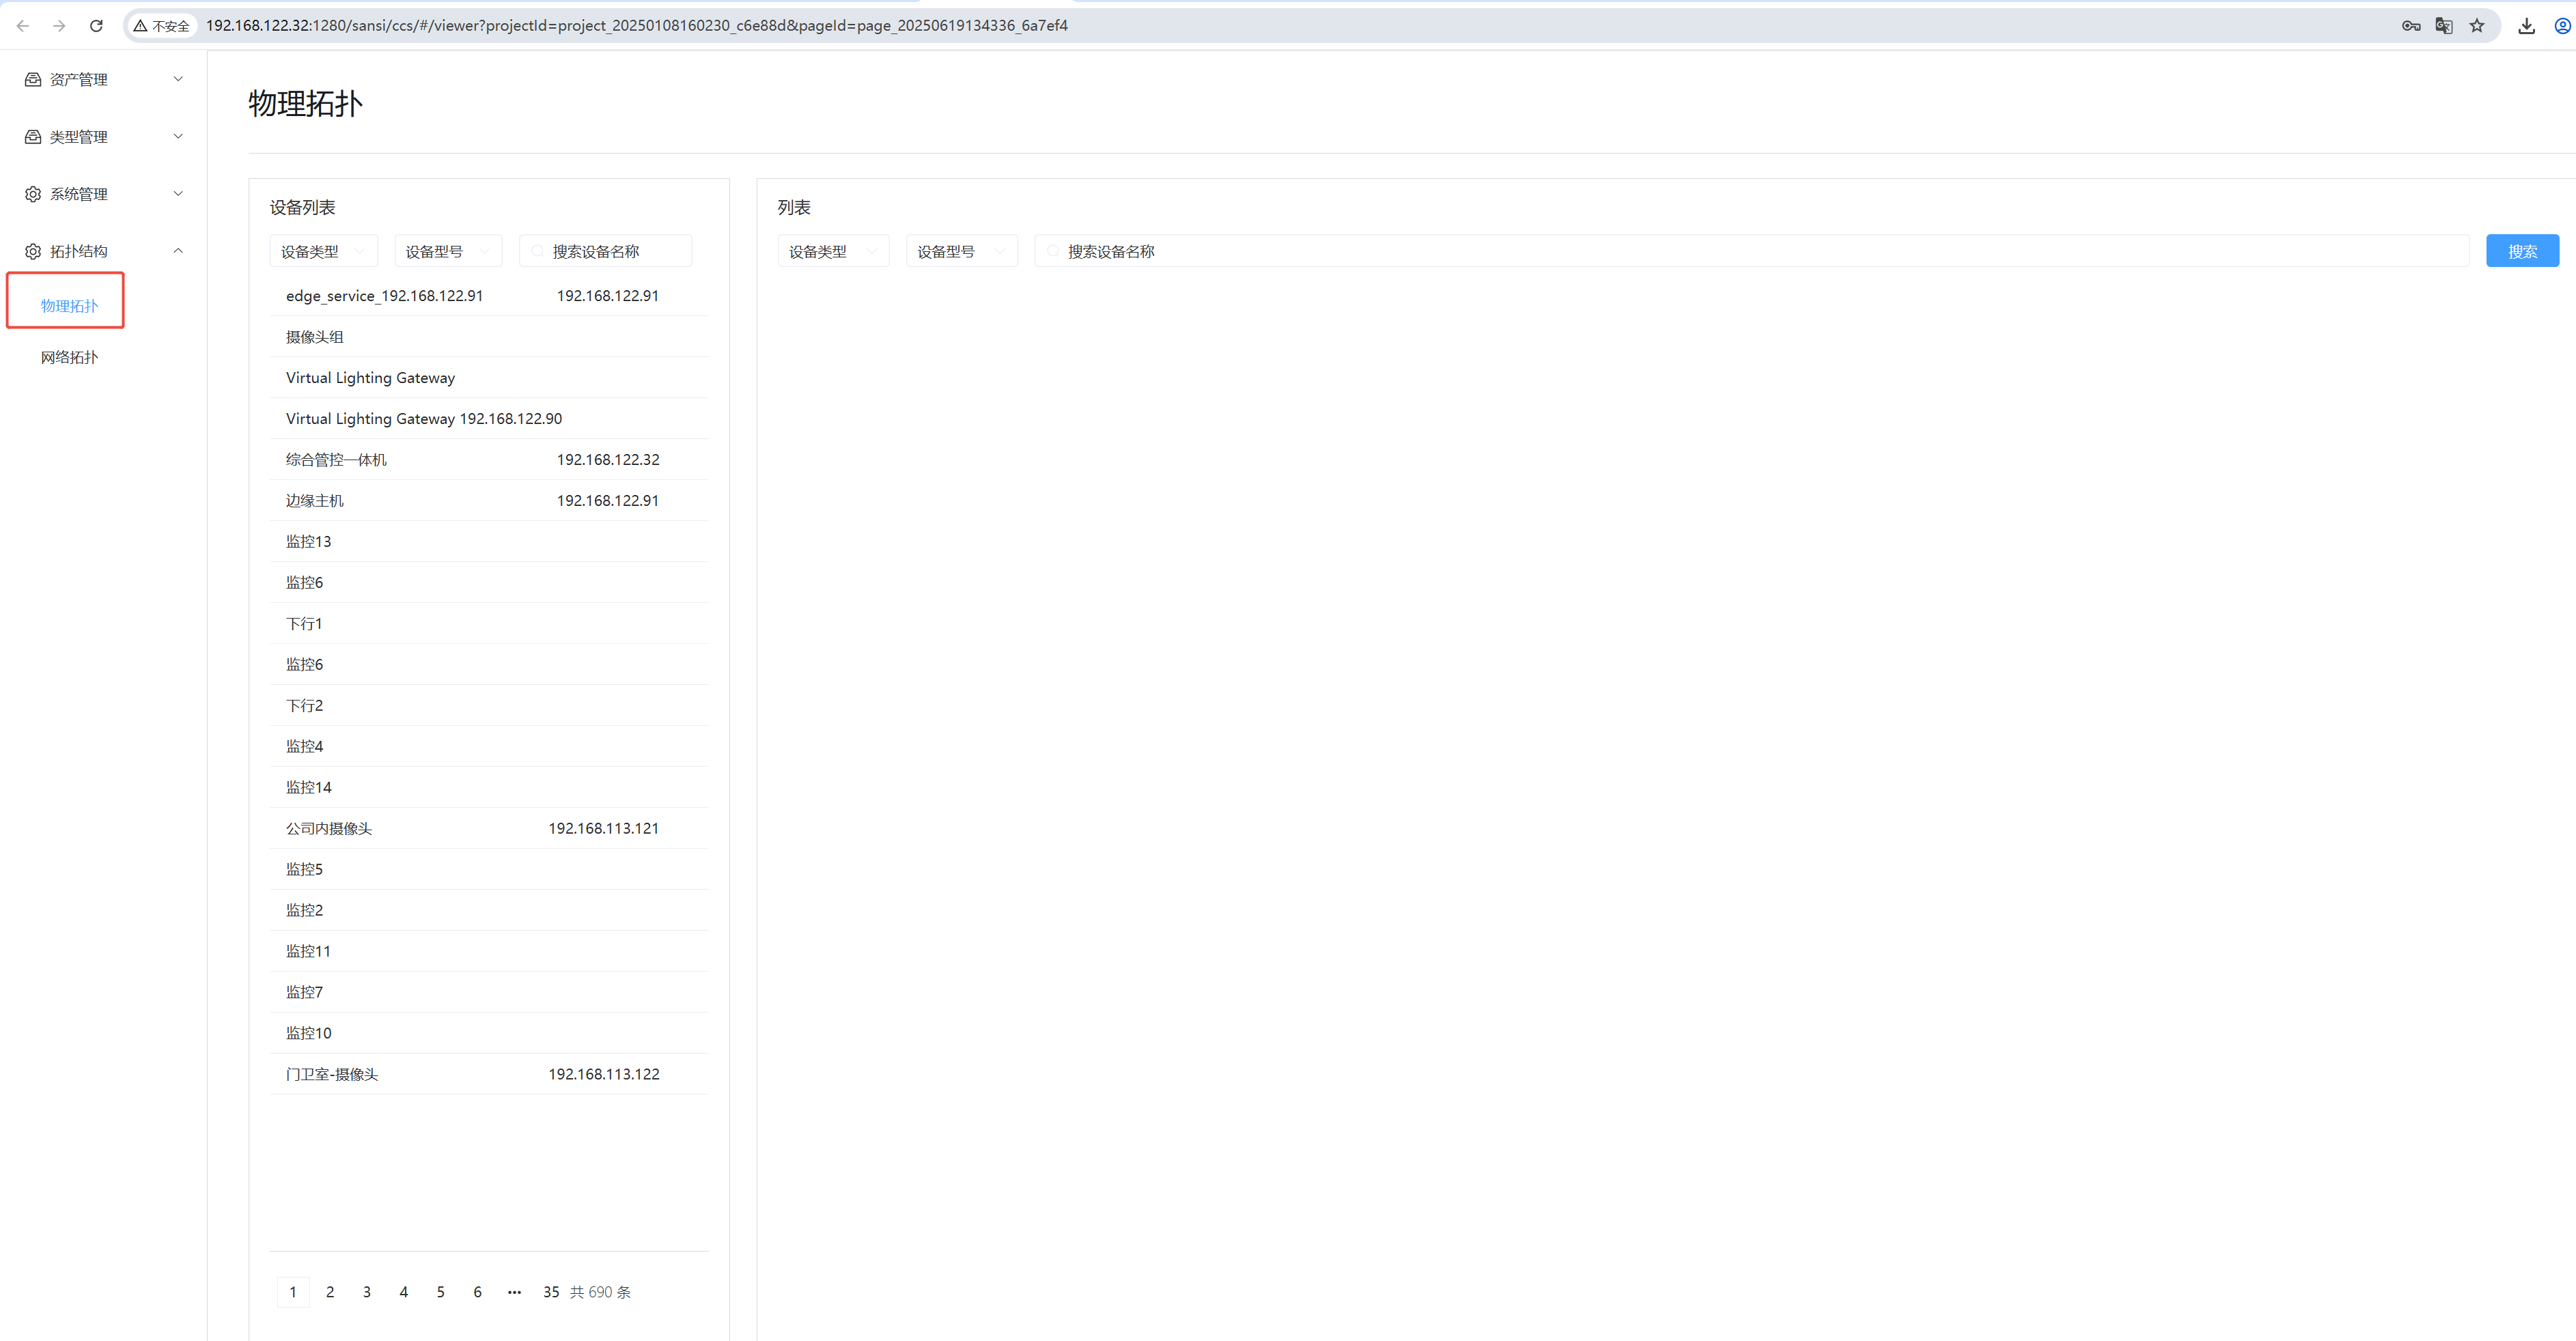Open browser downloads icon
Image resolution: width=2576 pixels, height=1341 pixels.
(x=2527, y=26)
